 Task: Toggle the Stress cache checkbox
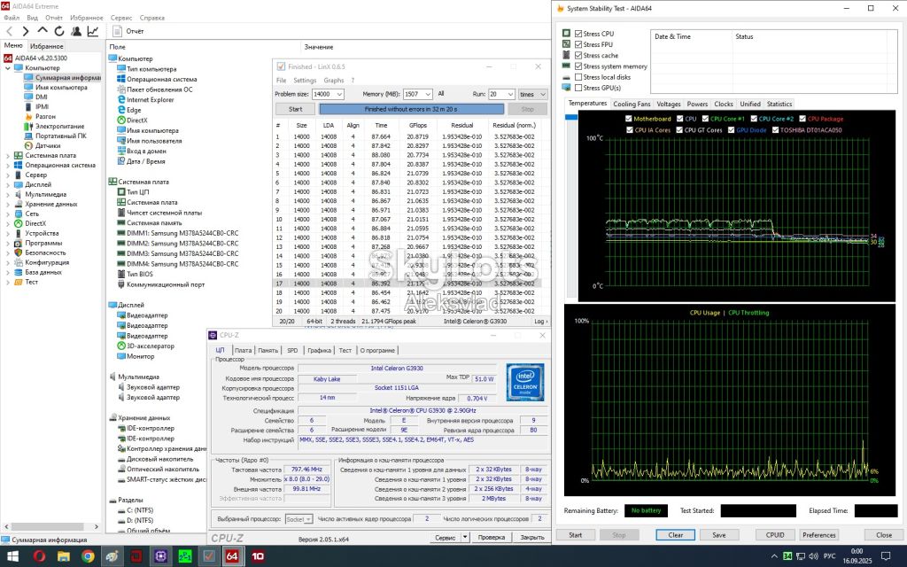578,56
